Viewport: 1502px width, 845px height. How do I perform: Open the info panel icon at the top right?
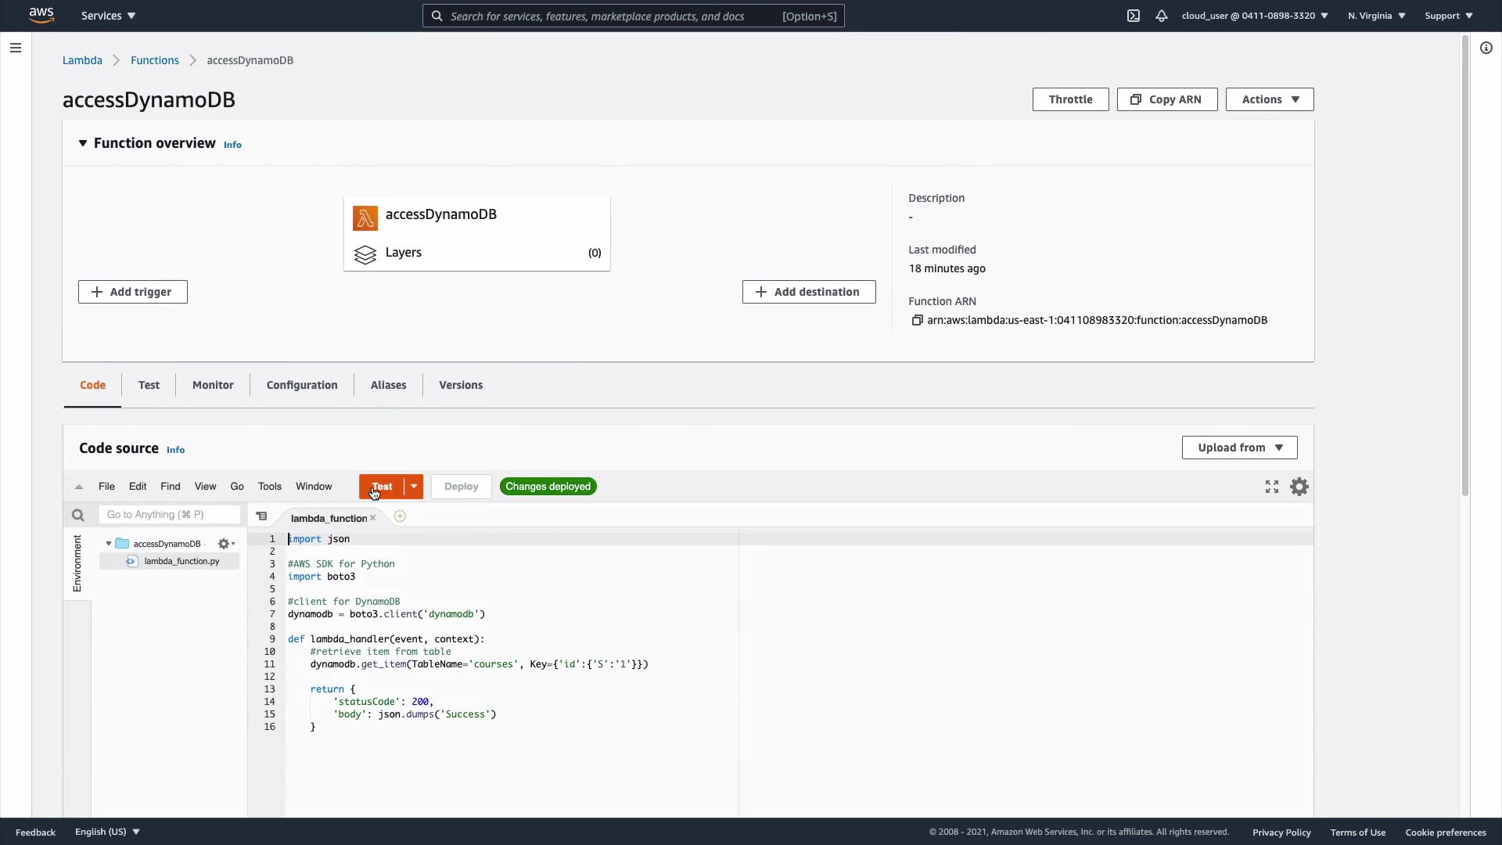1486,48
